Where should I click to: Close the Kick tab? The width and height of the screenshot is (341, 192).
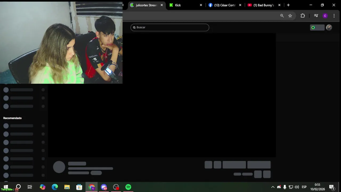coord(201,5)
